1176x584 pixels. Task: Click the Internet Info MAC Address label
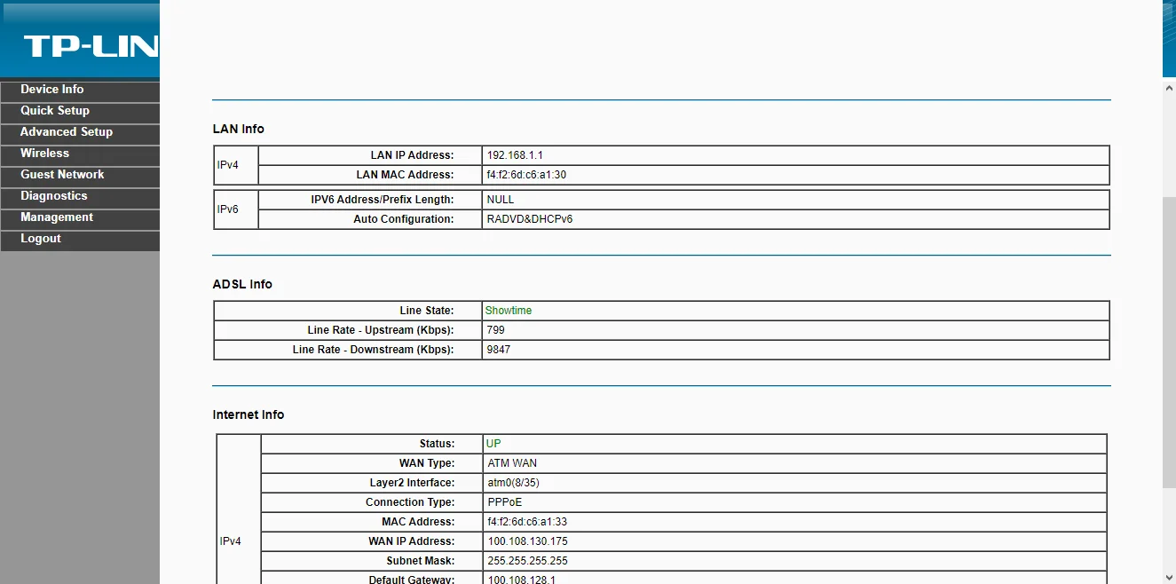tap(419, 522)
